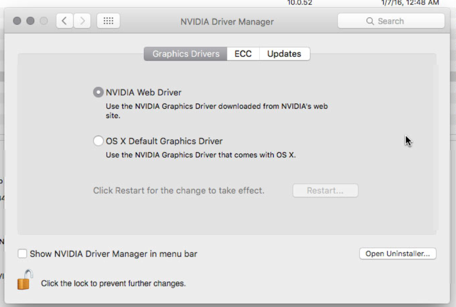
Task: Focus the Search field
Action: coord(391,21)
